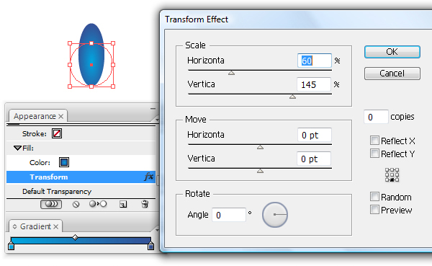Click the reference point grid icon

click(392, 175)
